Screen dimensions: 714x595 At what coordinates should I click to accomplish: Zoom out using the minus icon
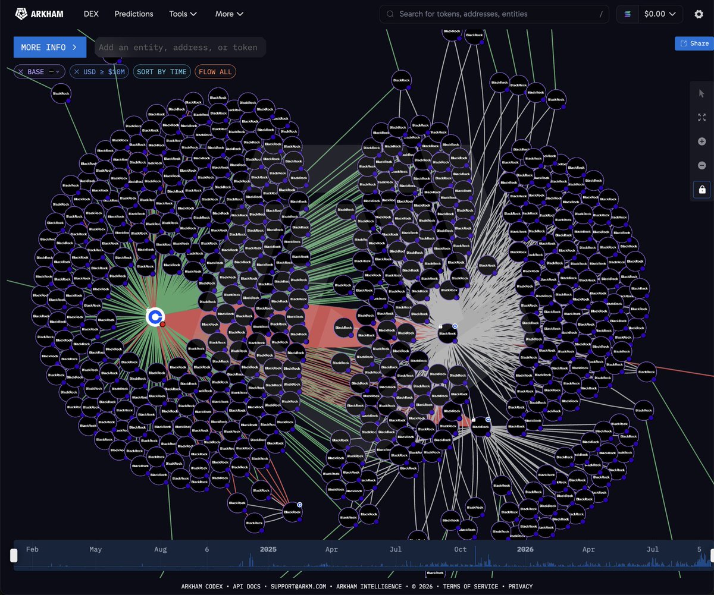[702, 165]
